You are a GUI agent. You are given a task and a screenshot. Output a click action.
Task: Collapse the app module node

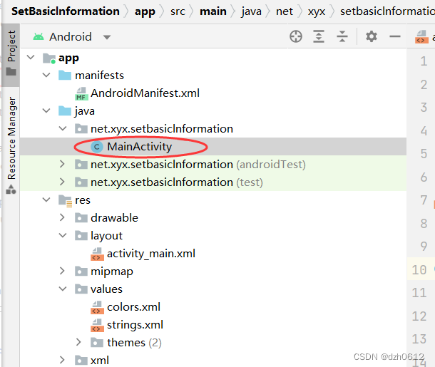[x=31, y=58]
